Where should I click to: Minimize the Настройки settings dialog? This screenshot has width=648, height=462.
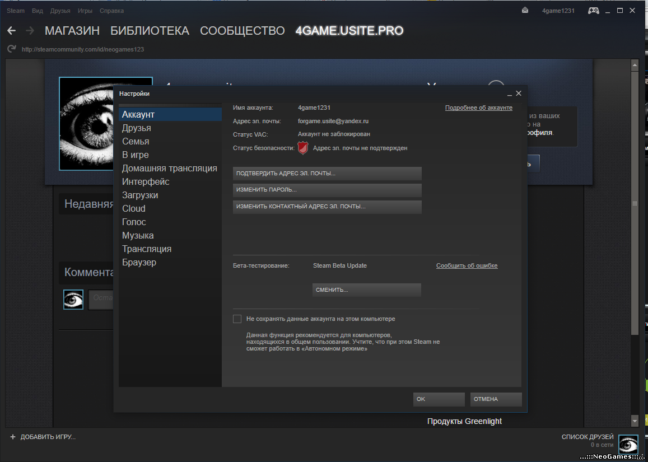pos(509,94)
